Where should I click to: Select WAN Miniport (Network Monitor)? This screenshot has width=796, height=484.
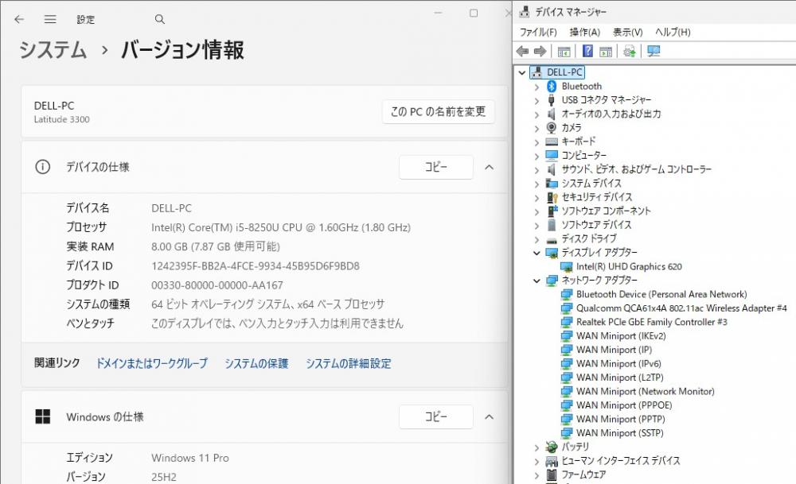[x=646, y=391]
